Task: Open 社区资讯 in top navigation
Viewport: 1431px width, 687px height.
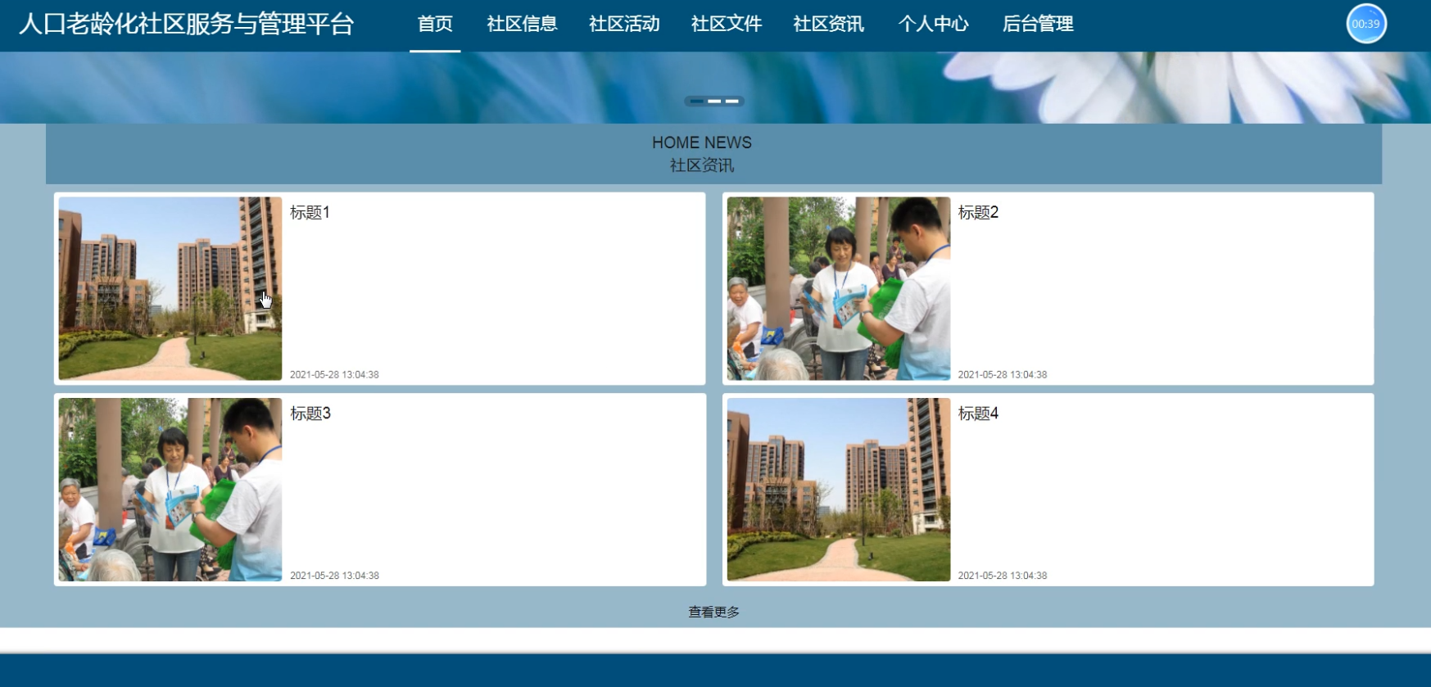Action: coord(828,25)
